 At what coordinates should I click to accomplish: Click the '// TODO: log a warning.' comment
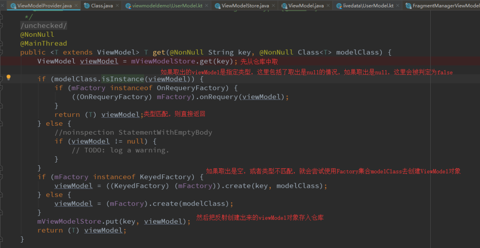pos(120,150)
